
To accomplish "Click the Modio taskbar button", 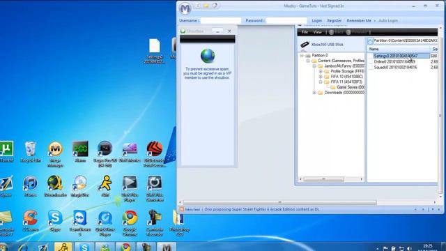I will [167, 247].
